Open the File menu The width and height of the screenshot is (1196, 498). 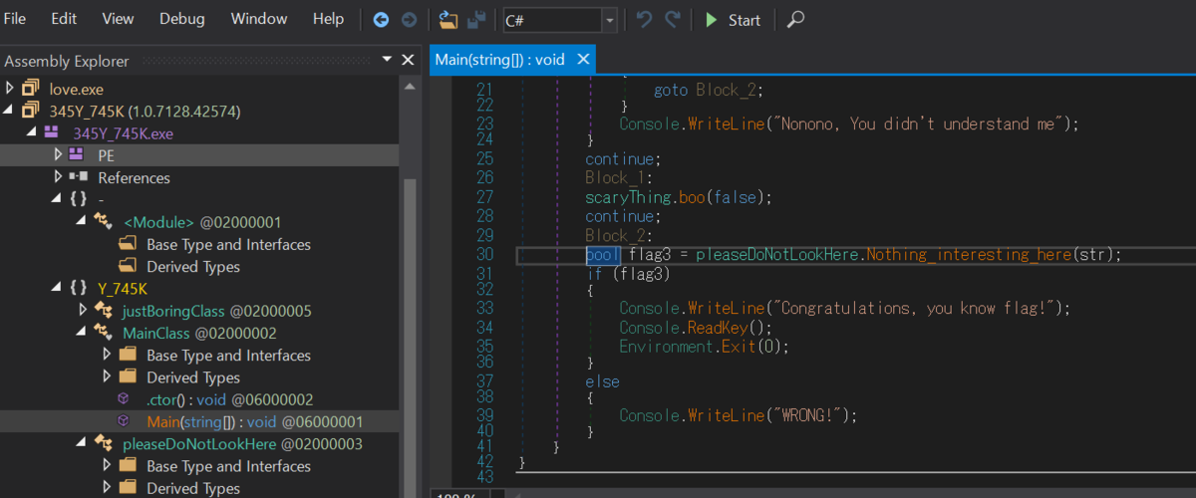[15, 19]
